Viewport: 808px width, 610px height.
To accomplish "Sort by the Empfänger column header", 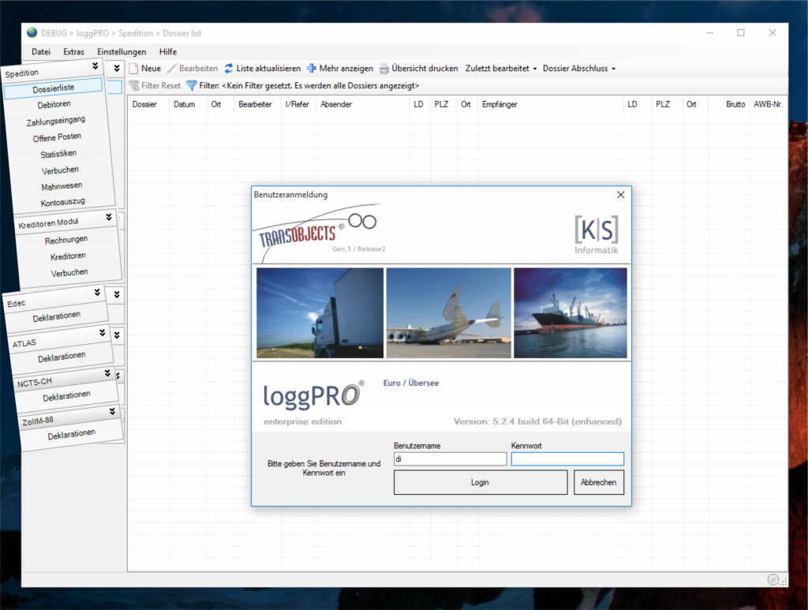I will pyautogui.click(x=499, y=104).
